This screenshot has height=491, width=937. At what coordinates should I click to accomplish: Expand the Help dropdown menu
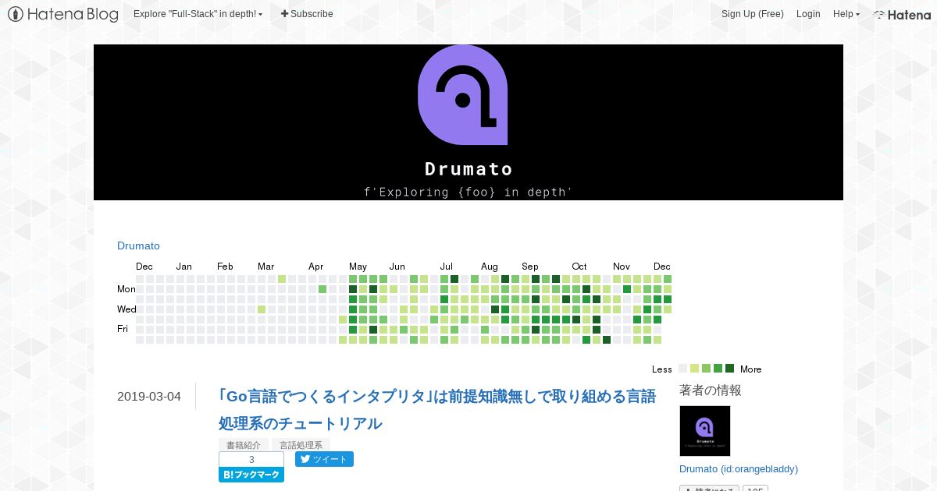point(846,14)
